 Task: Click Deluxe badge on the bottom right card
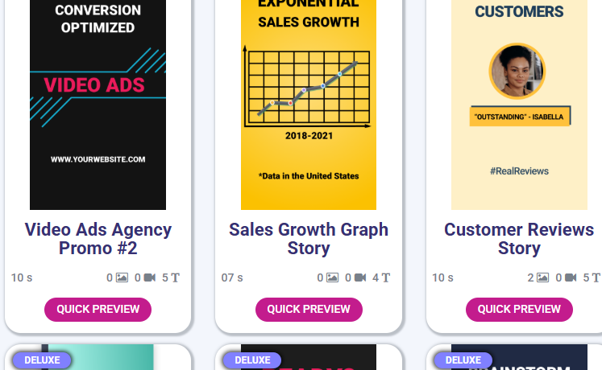pyautogui.click(x=463, y=360)
